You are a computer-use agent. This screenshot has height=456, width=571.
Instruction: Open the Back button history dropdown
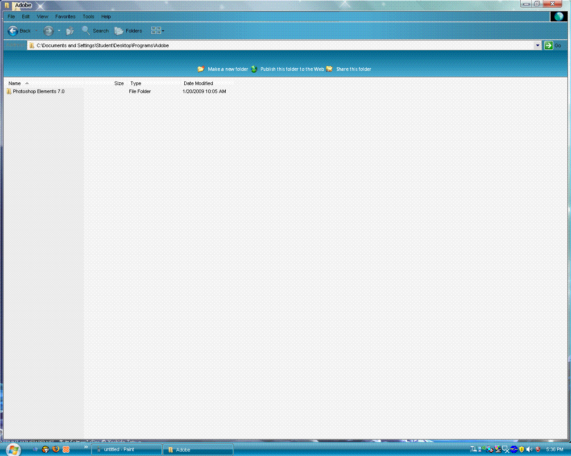(x=36, y=30)
